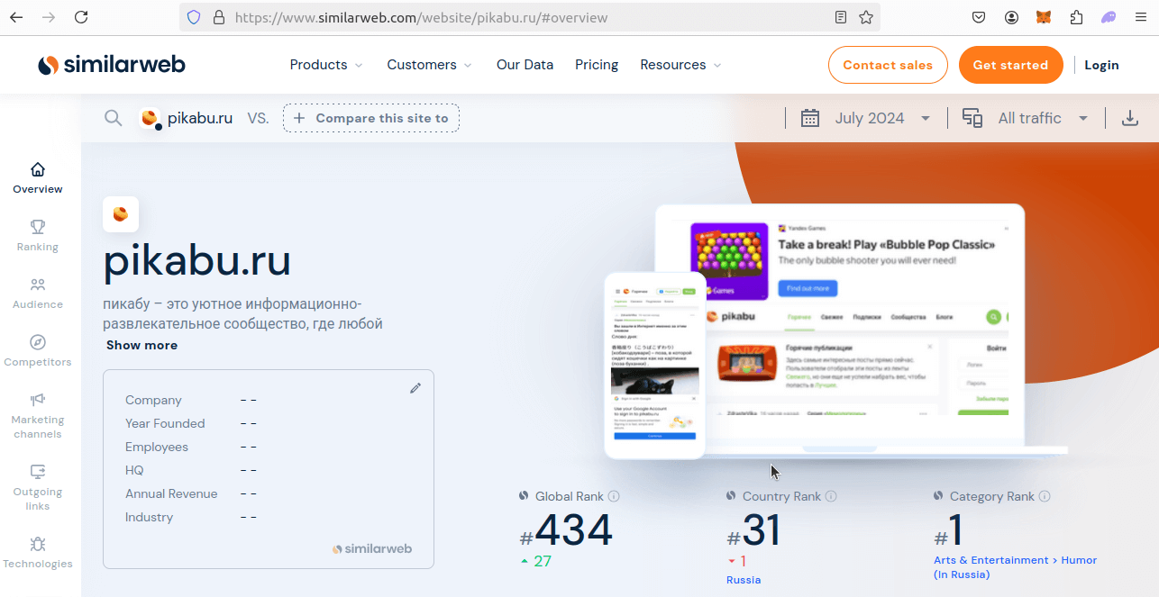Screen dimensions: 1159x597
Task: Open the Russia country link
Action: tap(744, 580)
